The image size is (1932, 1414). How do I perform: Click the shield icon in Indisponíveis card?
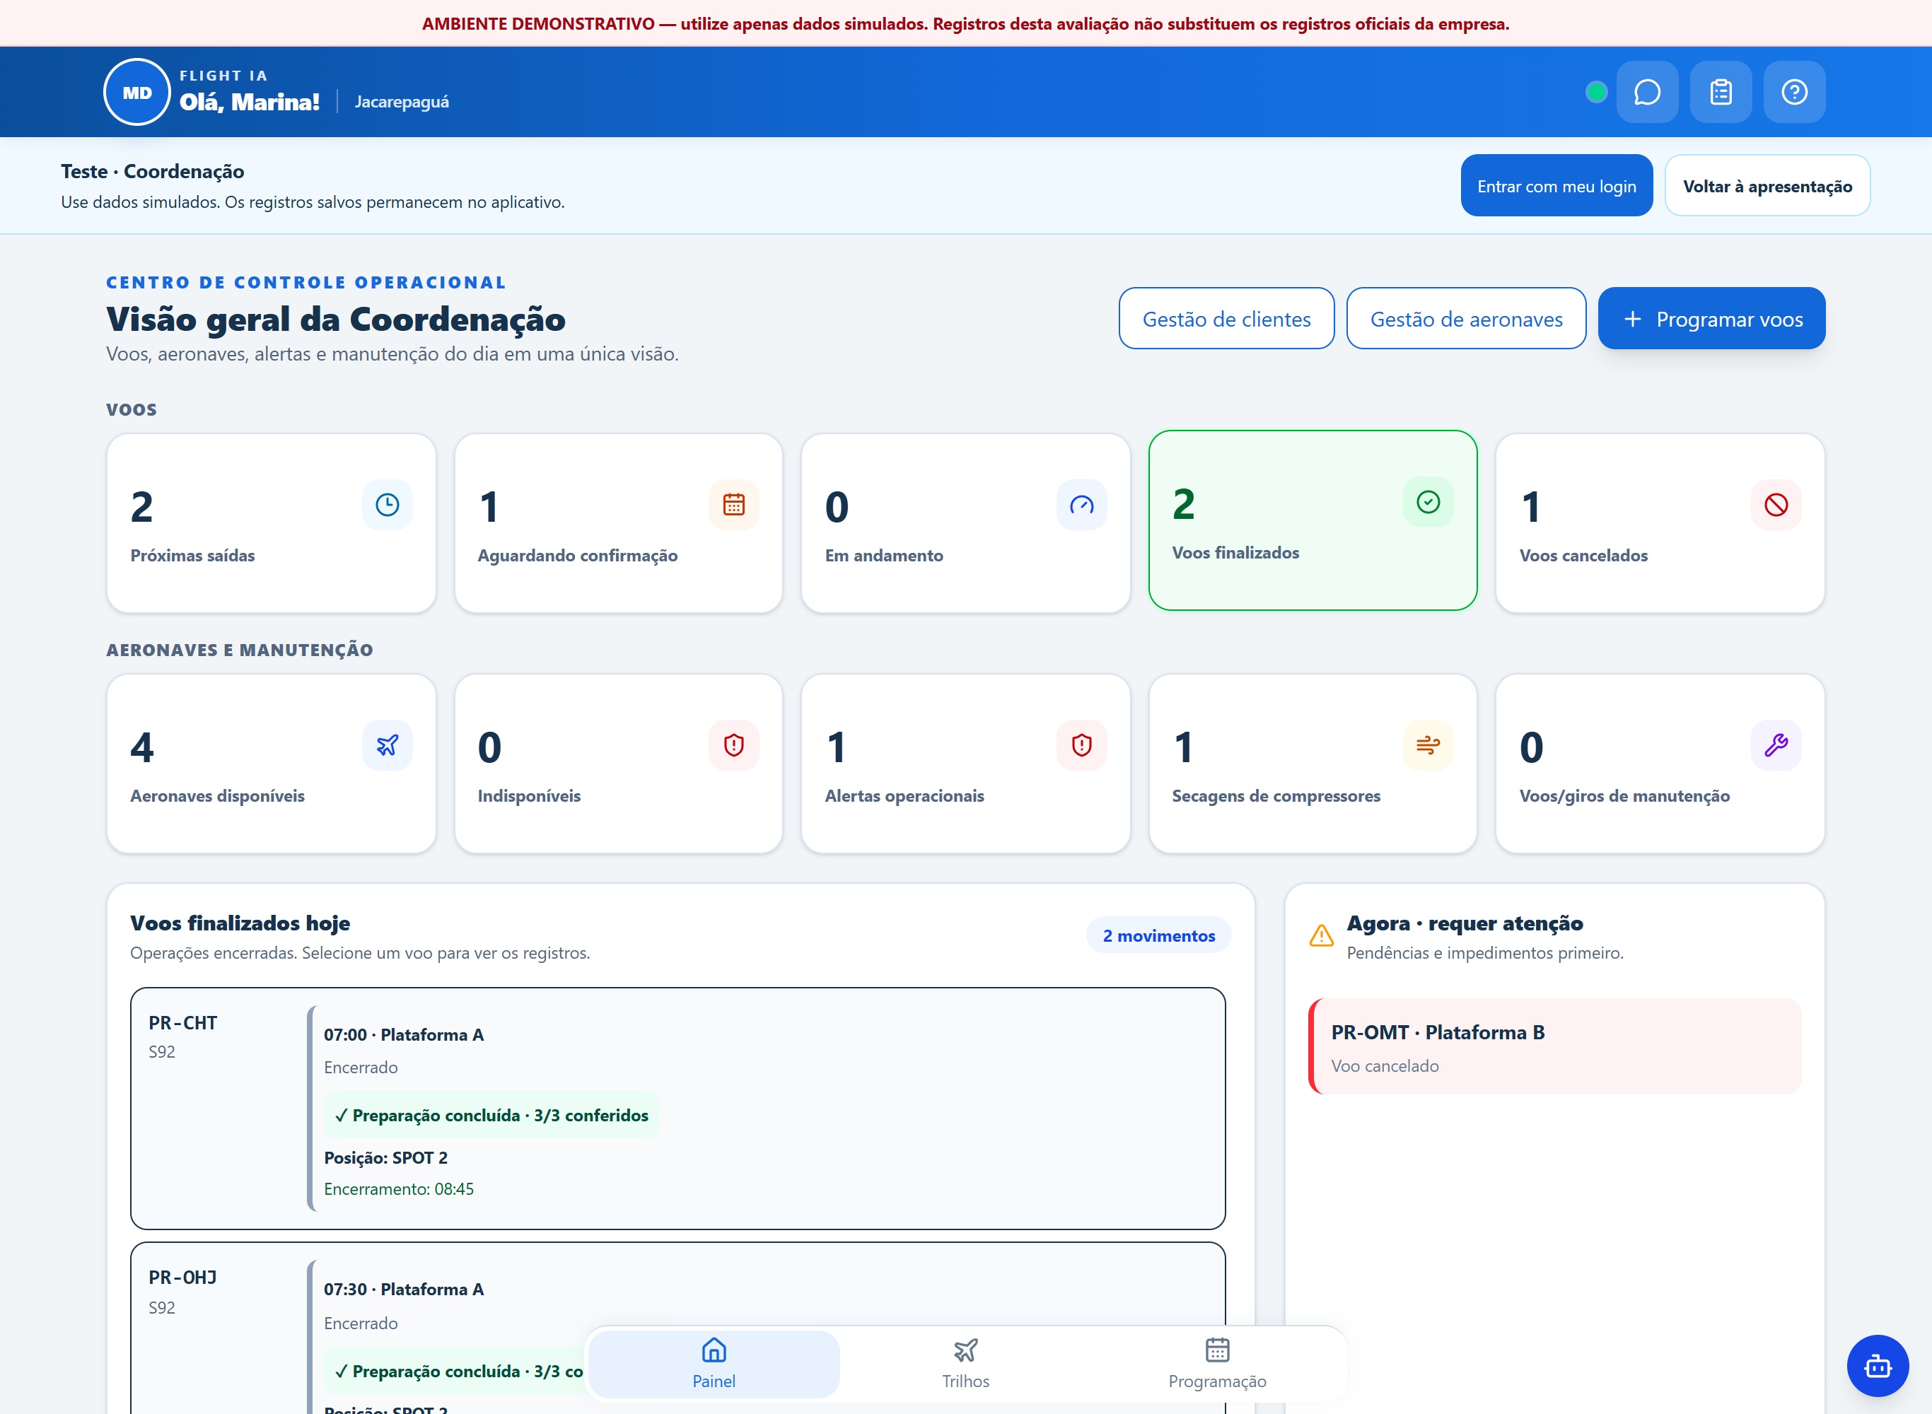point(733,745)
